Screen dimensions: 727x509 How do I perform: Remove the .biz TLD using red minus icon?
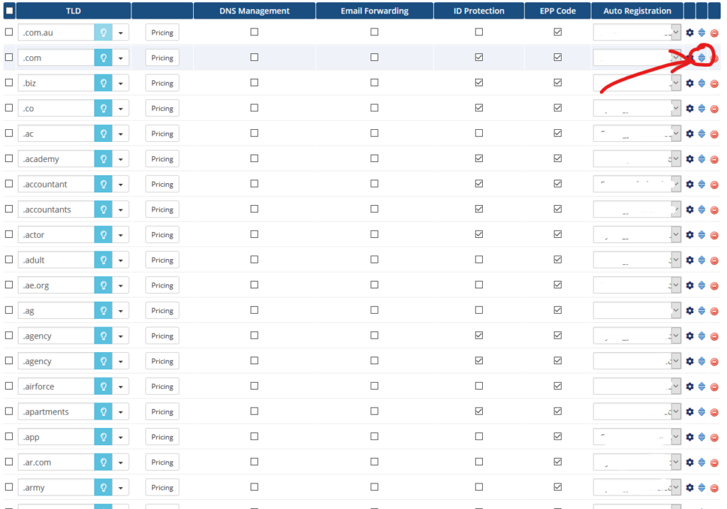(714, 84)
